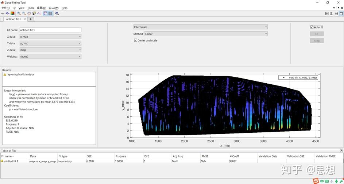Toggle the Center and scale checkbox

tap(136, 40)
